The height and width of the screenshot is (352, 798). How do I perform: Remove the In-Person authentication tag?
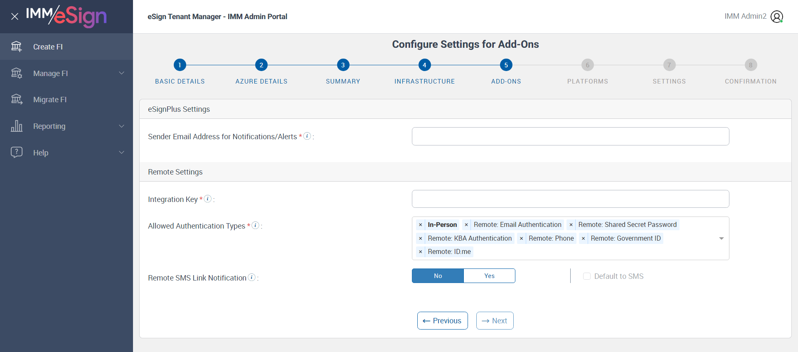pos(421,225)
